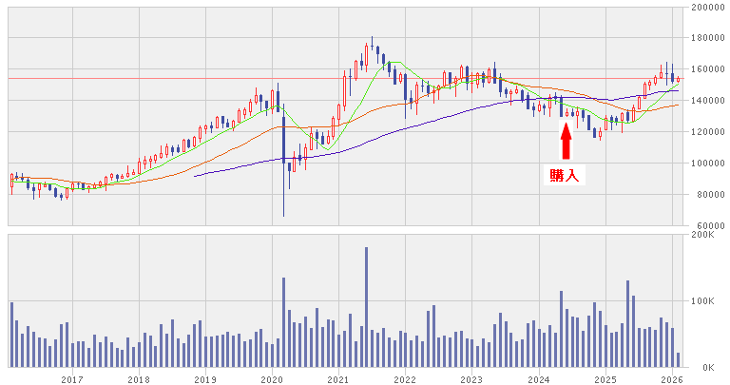Click the red upward buy arrow
Viewport: 730px width, 385px height.
click(567, 141)
